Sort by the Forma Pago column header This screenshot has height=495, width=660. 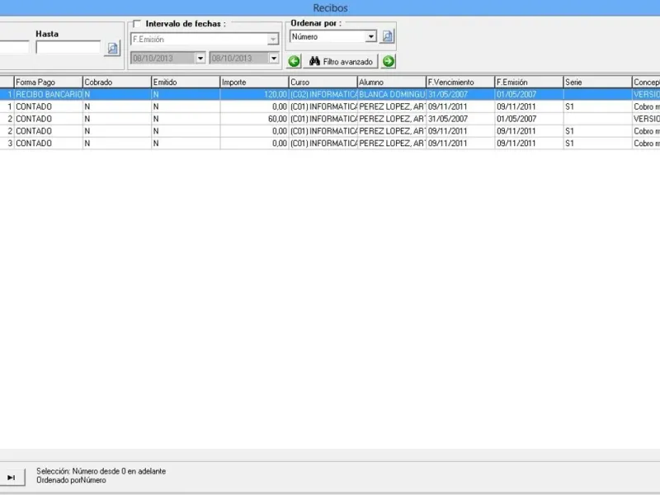coord(49,82)
